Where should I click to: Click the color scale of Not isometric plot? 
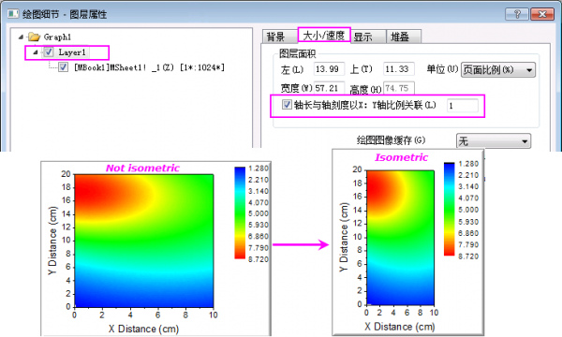tap(240, 212)
